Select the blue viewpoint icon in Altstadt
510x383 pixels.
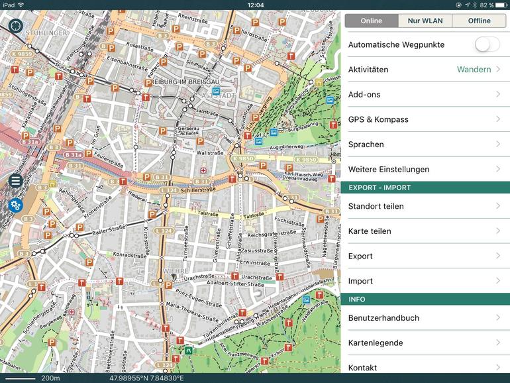click(215, 91)
